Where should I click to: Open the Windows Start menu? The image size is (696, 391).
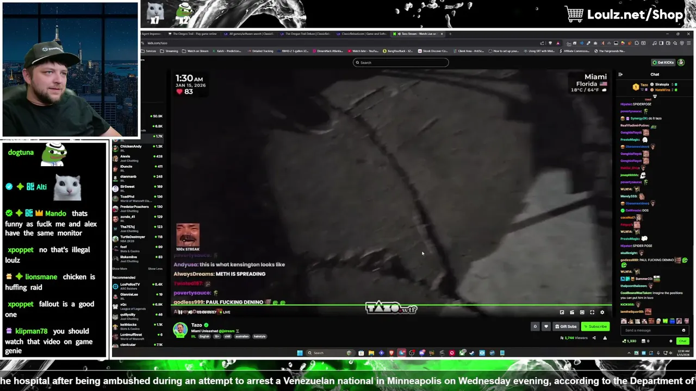[300, 353]
